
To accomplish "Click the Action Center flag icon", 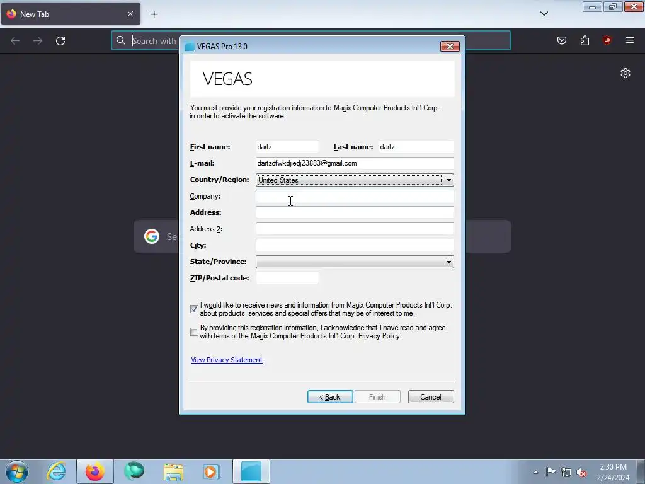I will coord(551,471).
